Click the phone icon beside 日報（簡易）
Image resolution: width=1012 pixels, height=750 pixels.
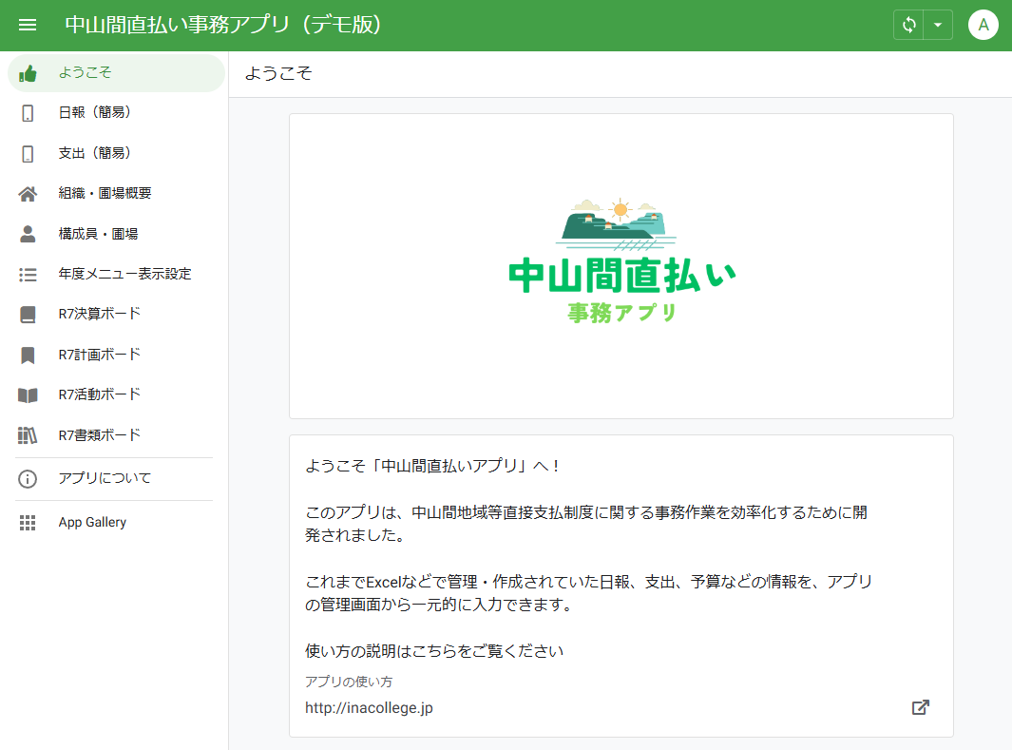pos(28,113)
